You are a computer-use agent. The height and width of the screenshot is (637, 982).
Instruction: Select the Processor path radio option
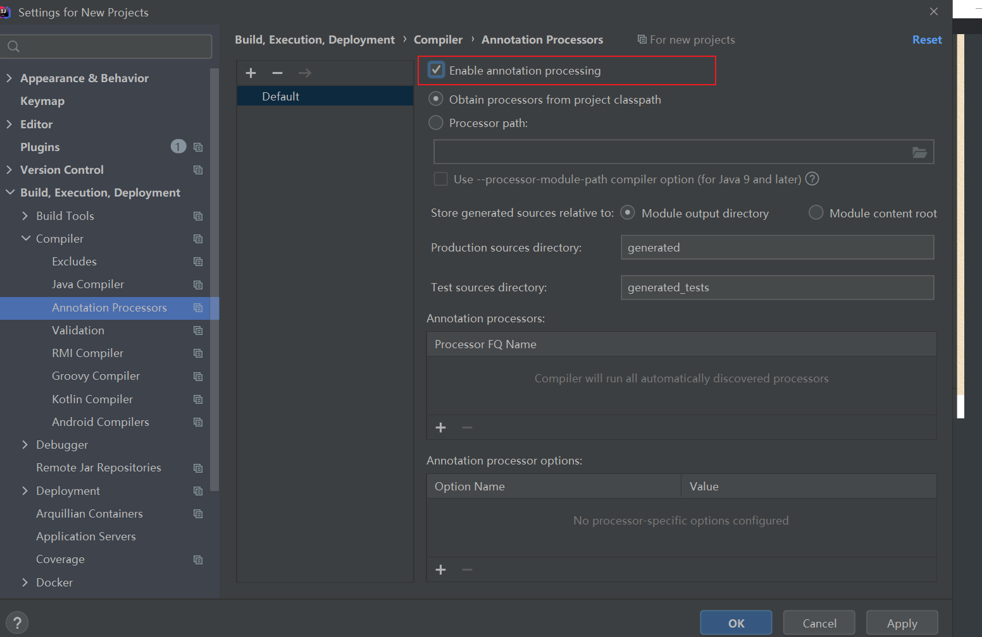tap(436, 123)
